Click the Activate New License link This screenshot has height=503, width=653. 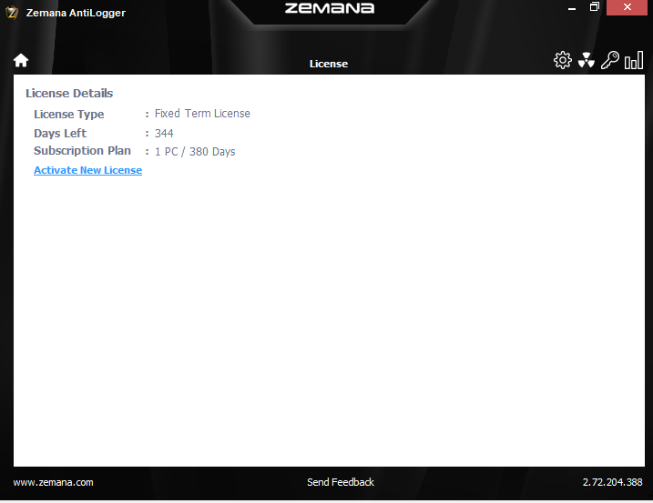point(87,170)
